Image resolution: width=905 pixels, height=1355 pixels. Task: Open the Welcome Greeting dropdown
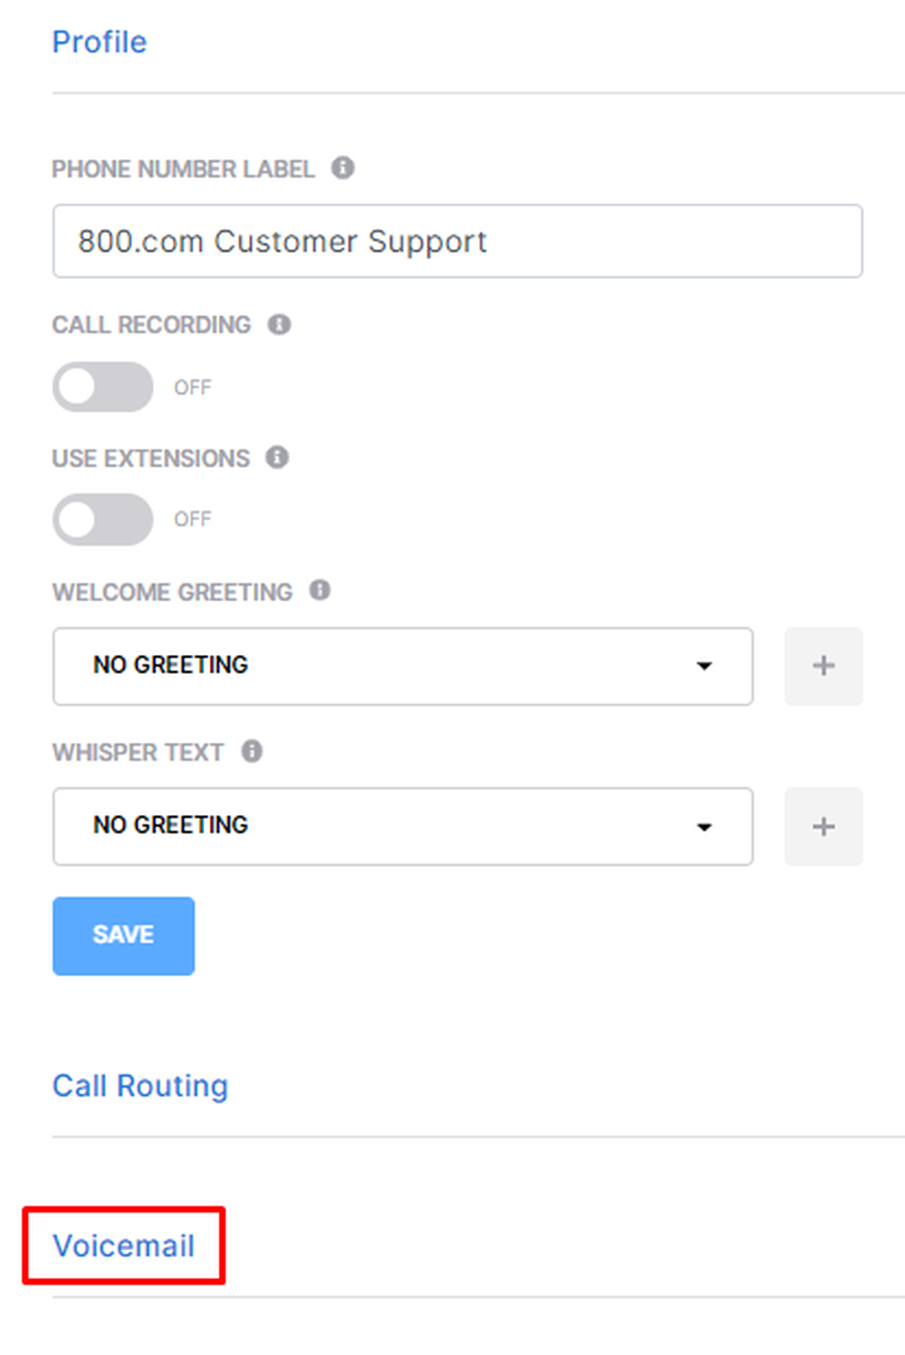(704, 666)
